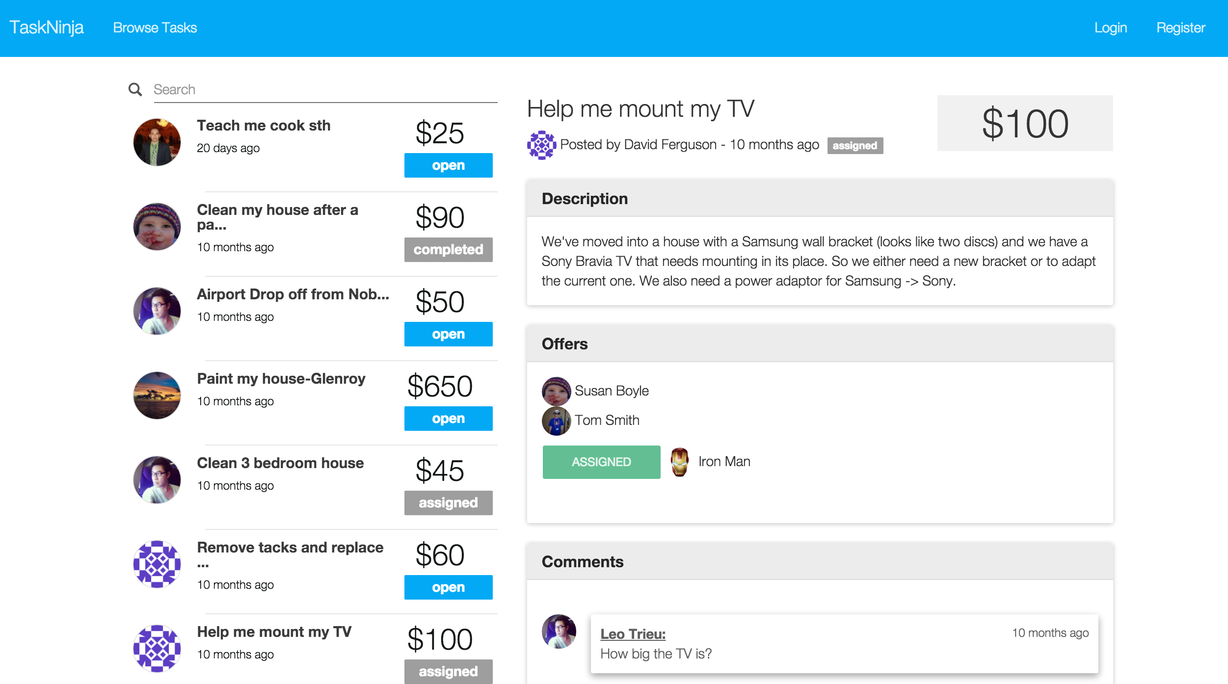Screen dimensions: 1228x684
Task: Click the Iron Man mask avatar
Action: coord(680,462)
